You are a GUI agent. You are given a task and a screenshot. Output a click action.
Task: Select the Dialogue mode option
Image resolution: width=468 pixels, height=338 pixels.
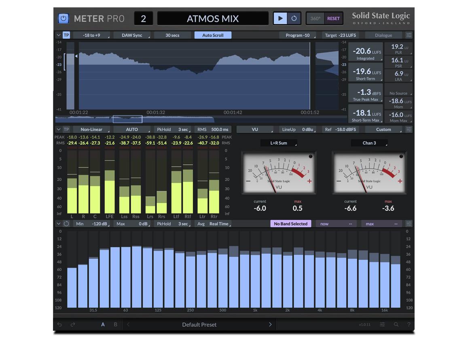pos(383,35)
